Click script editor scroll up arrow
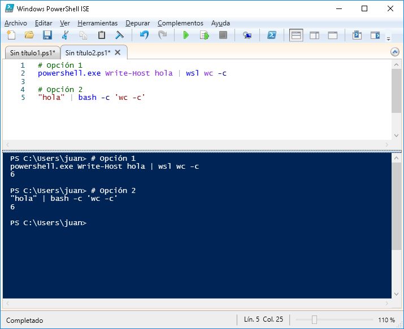Image resolution: width=404 pixels, height=329 pixels. click(396, 65)
